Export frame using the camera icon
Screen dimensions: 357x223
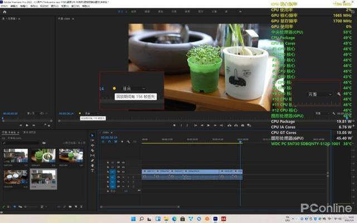(x=243, y=125)
